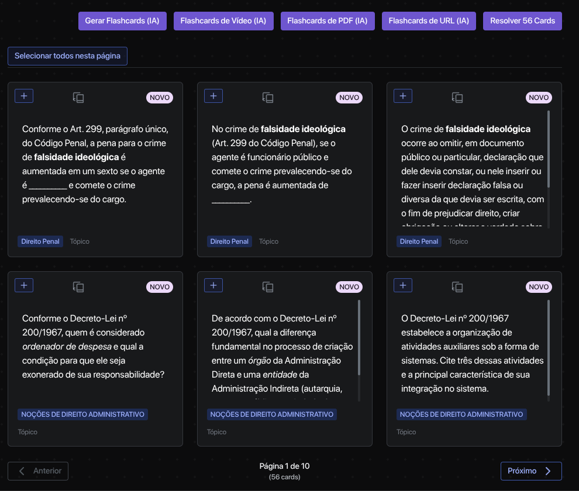Click copy icon on Art. 299 parágrafo único card
The height and width of the screenshot is (491, 579).
click(x=78, y=98)
